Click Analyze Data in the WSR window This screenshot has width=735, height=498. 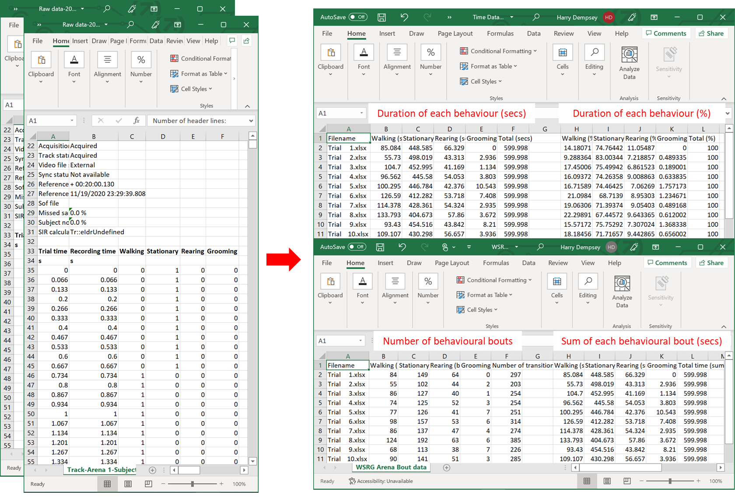click(x=622, y=292)
